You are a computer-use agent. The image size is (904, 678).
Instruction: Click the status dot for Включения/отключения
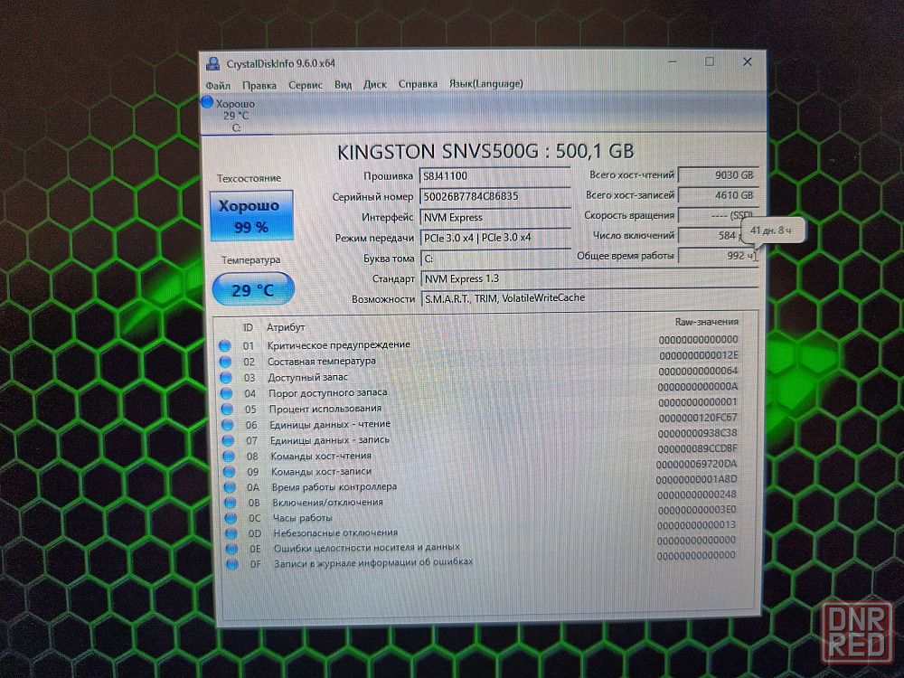click(x=231, y=504)
